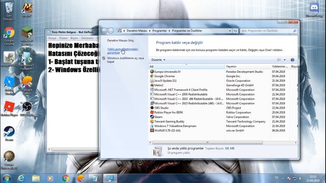
Task: Click the search magnifier icon
Action: pos(294,30)
